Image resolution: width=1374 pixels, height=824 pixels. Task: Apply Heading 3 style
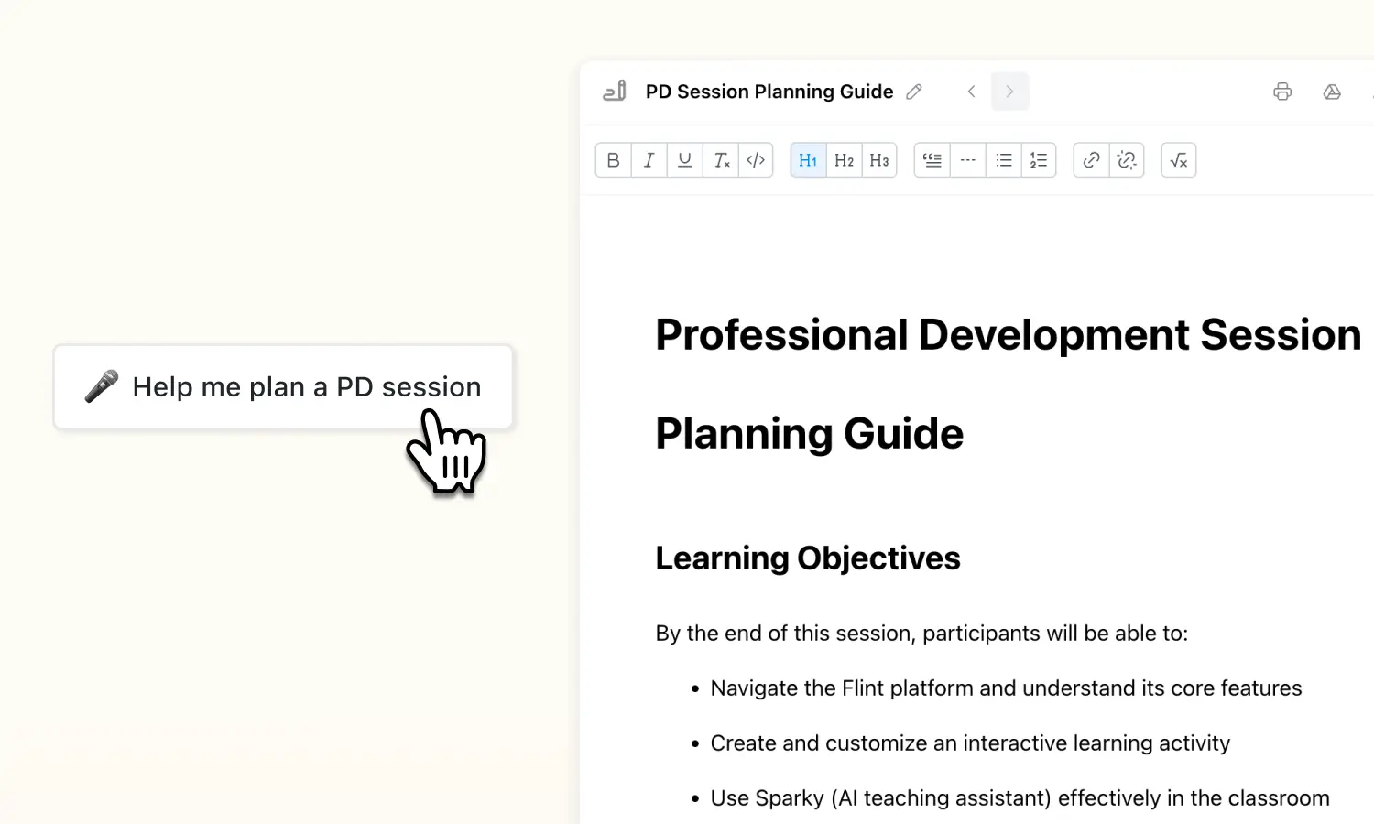pyautogui.click(x=878, y=160)
